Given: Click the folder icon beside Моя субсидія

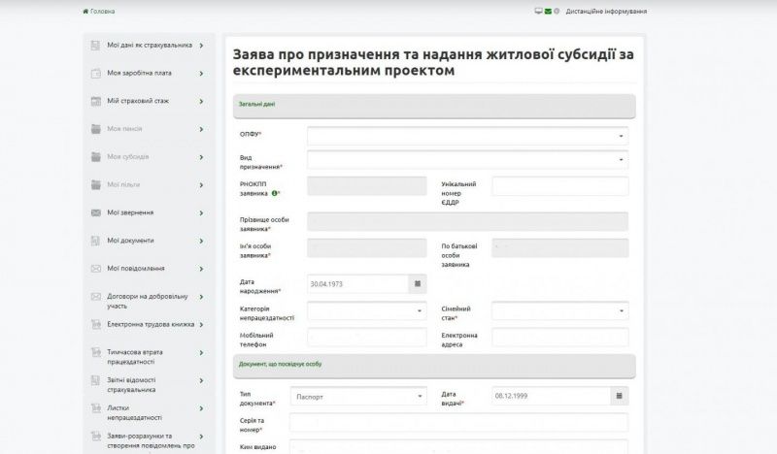Looking at the screenshot, I should 96,156.
